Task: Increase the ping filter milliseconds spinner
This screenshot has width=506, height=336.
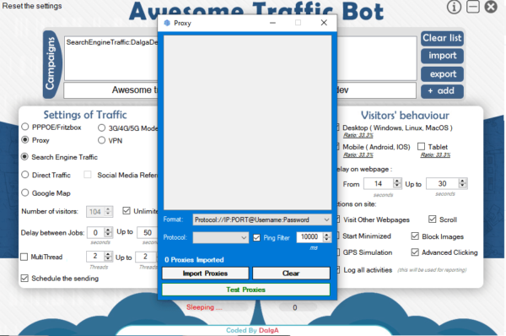Action: coord(326,235)
